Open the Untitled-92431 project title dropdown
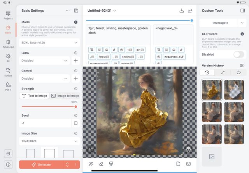Screen dimensions: 249x173 click(x=102, y=10)
